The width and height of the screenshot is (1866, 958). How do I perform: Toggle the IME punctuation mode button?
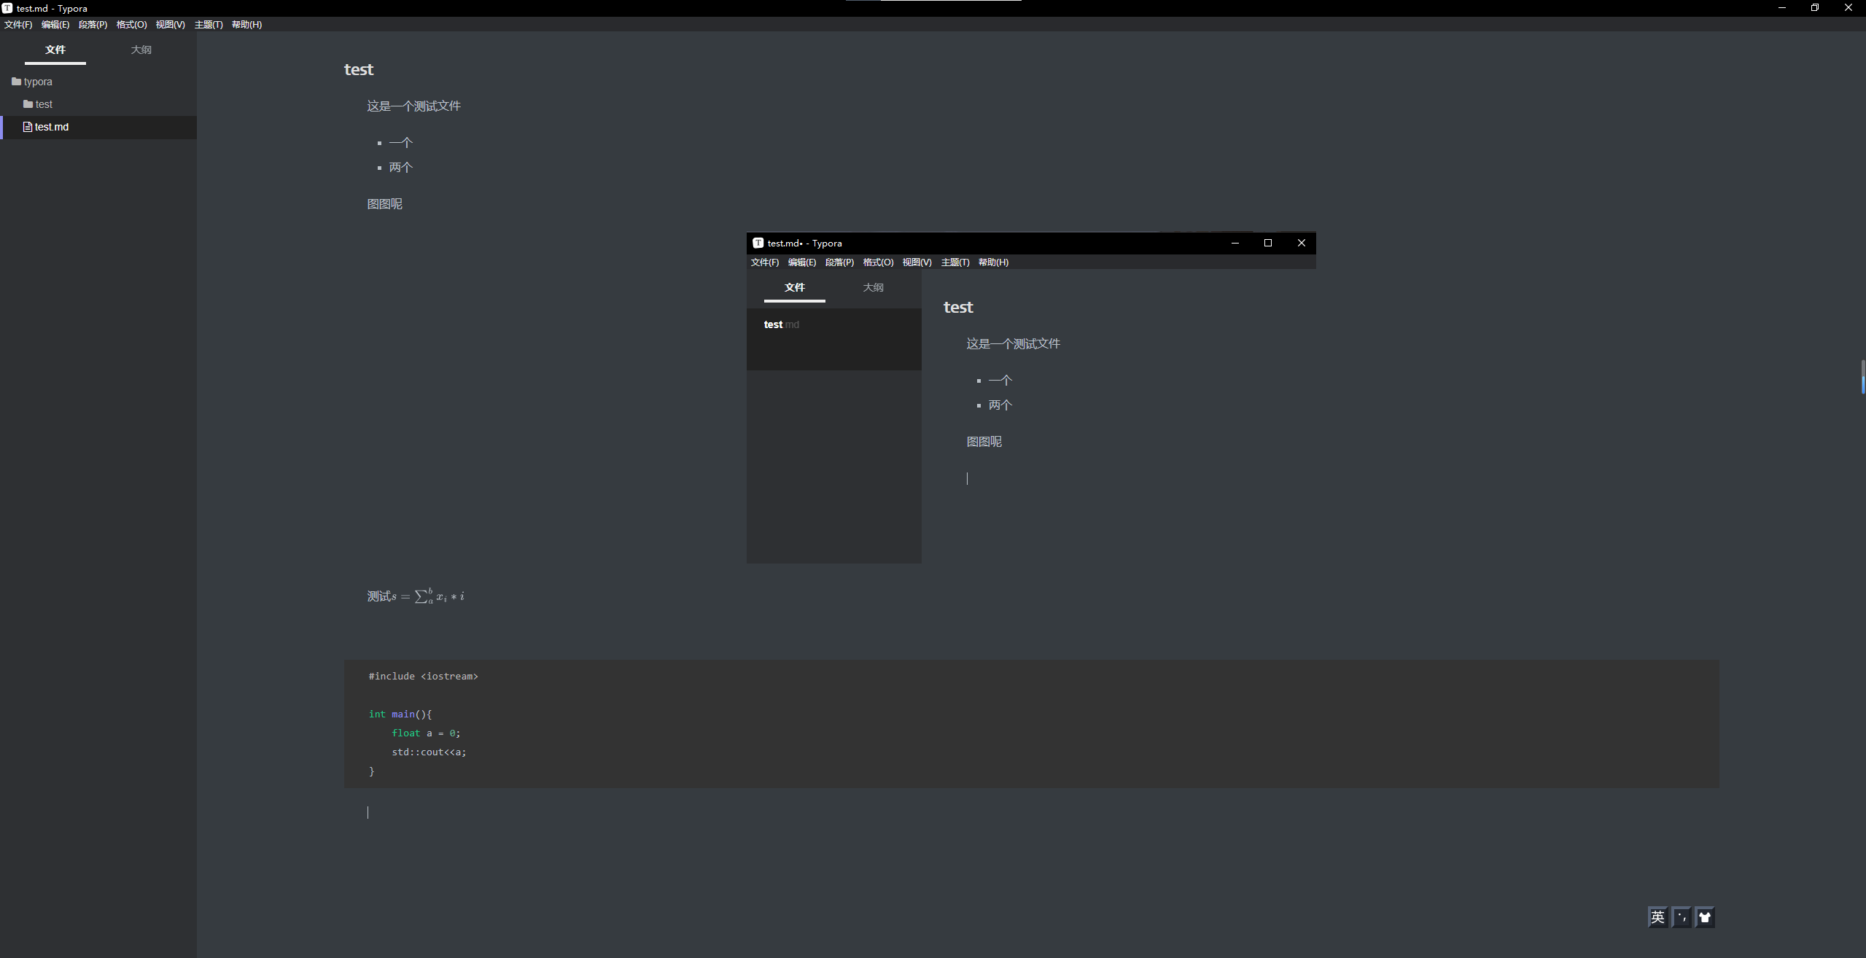coord(1682,917)
